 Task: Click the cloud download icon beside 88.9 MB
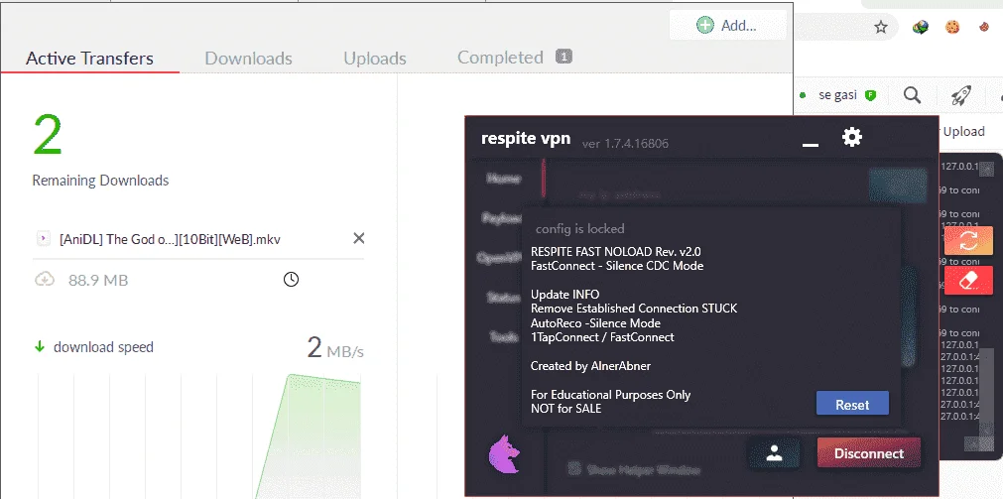(x=44, y=279)
